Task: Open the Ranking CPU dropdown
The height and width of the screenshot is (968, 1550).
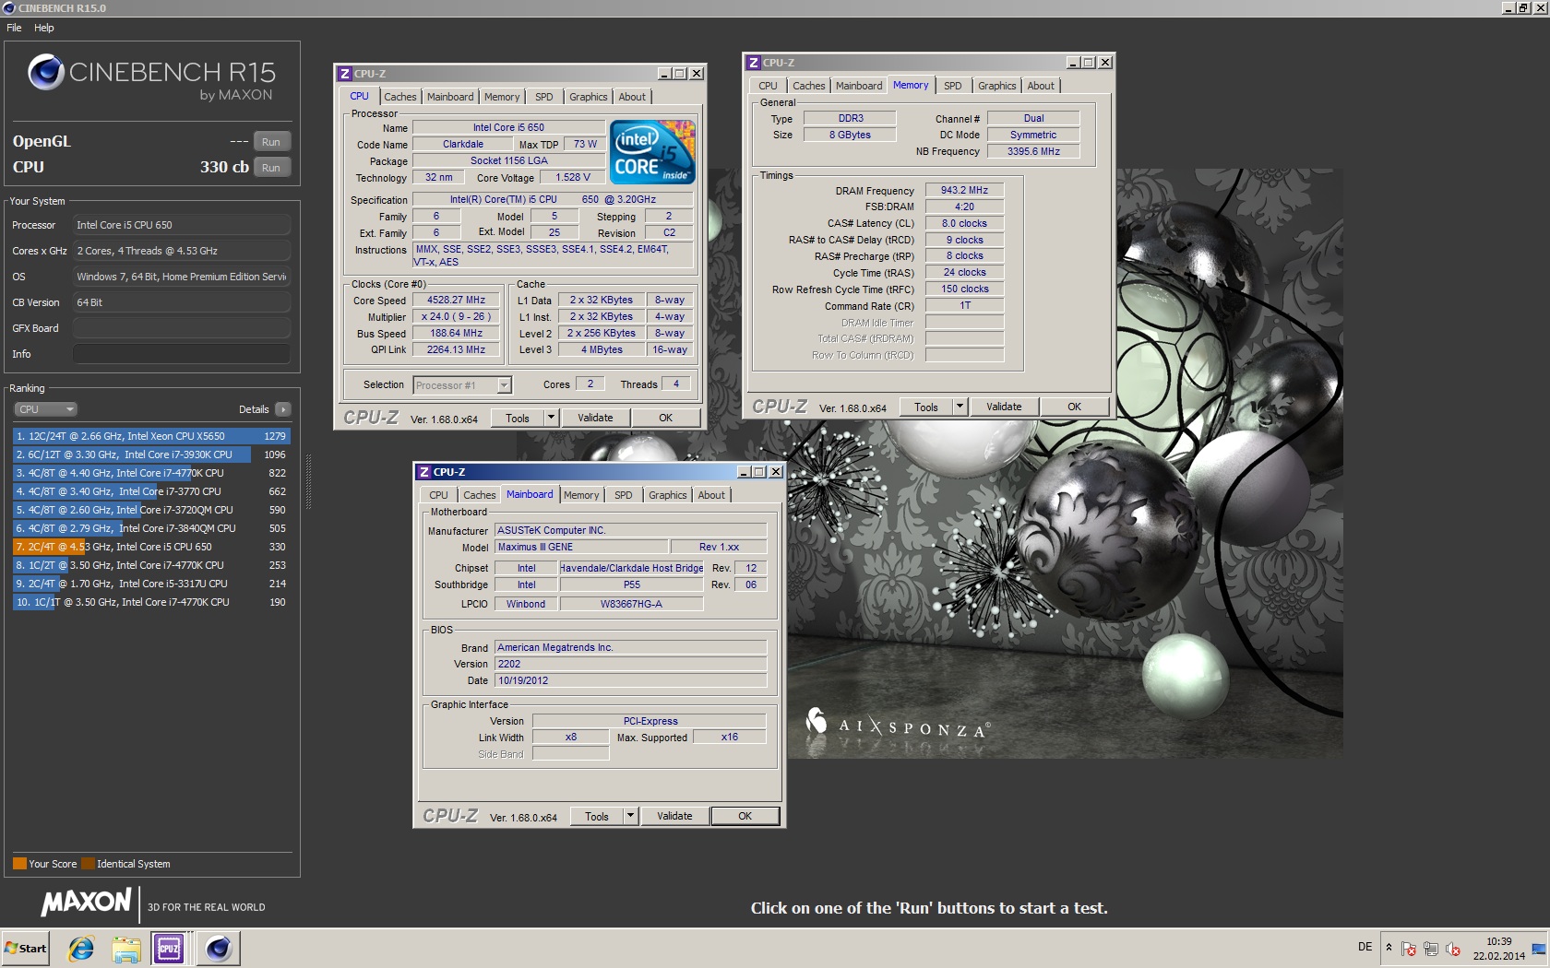Action: [x=45, y=409]
